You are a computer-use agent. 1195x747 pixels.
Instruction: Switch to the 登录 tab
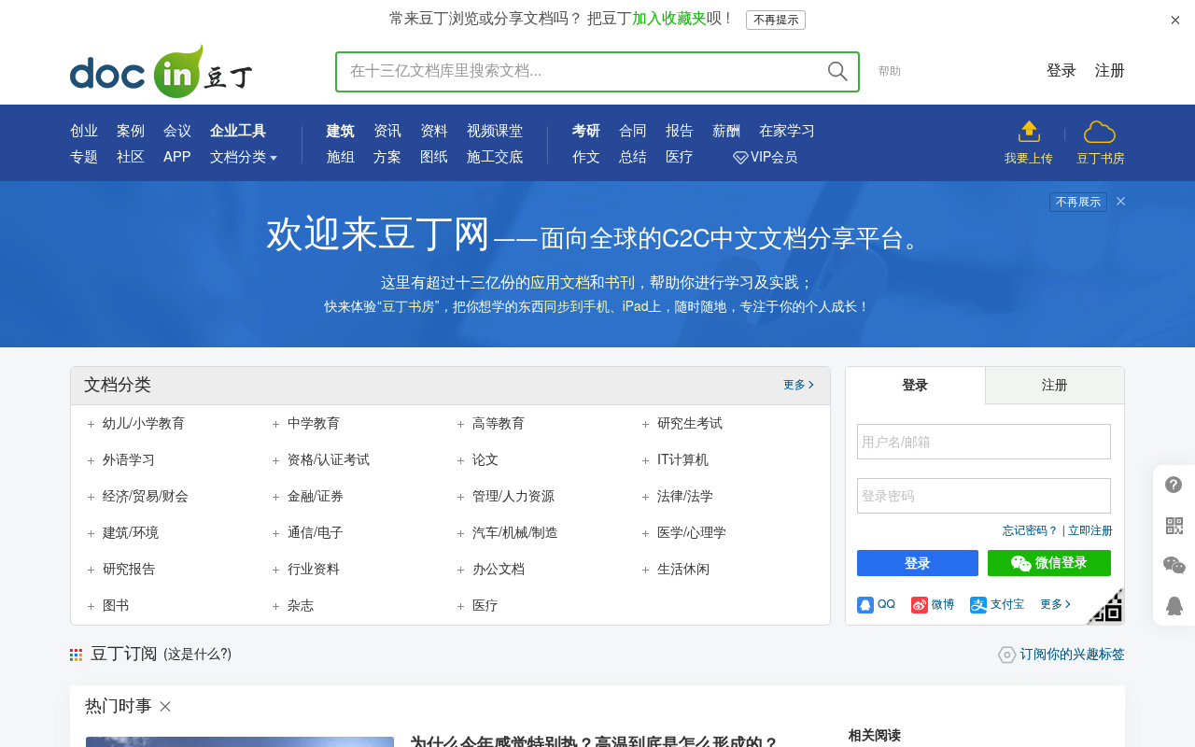tap(915, 386)
